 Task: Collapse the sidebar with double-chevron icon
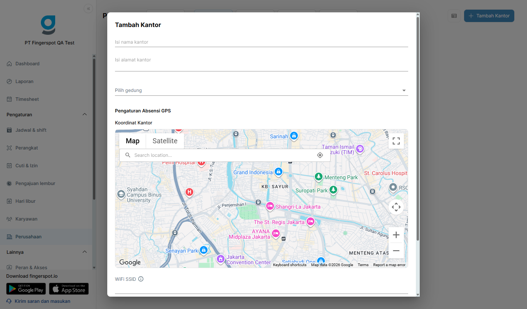pos(88,8)
